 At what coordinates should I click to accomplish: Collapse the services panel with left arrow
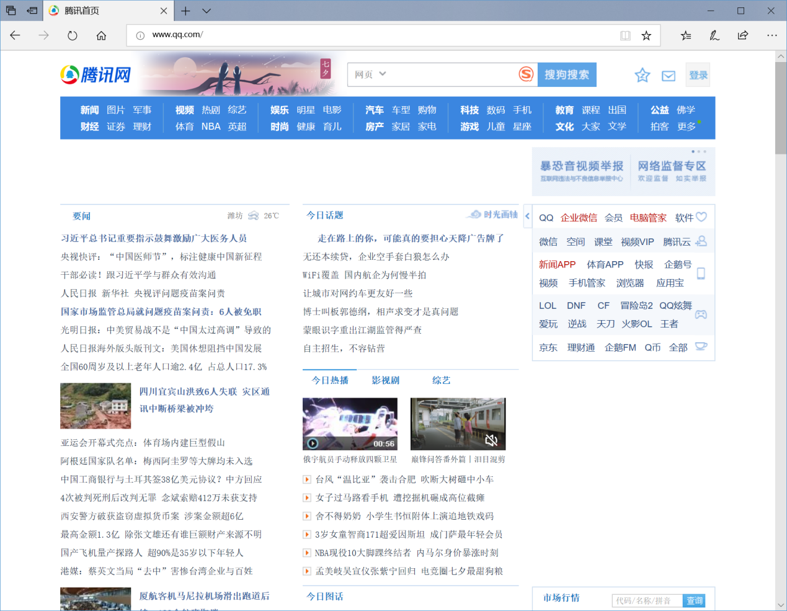click(527, 216)
